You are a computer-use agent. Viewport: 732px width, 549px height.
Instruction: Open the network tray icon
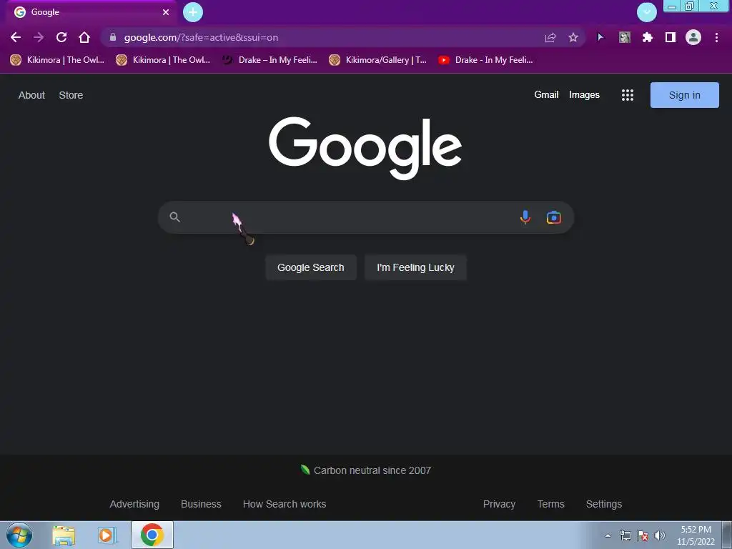[x=625, y=535]
